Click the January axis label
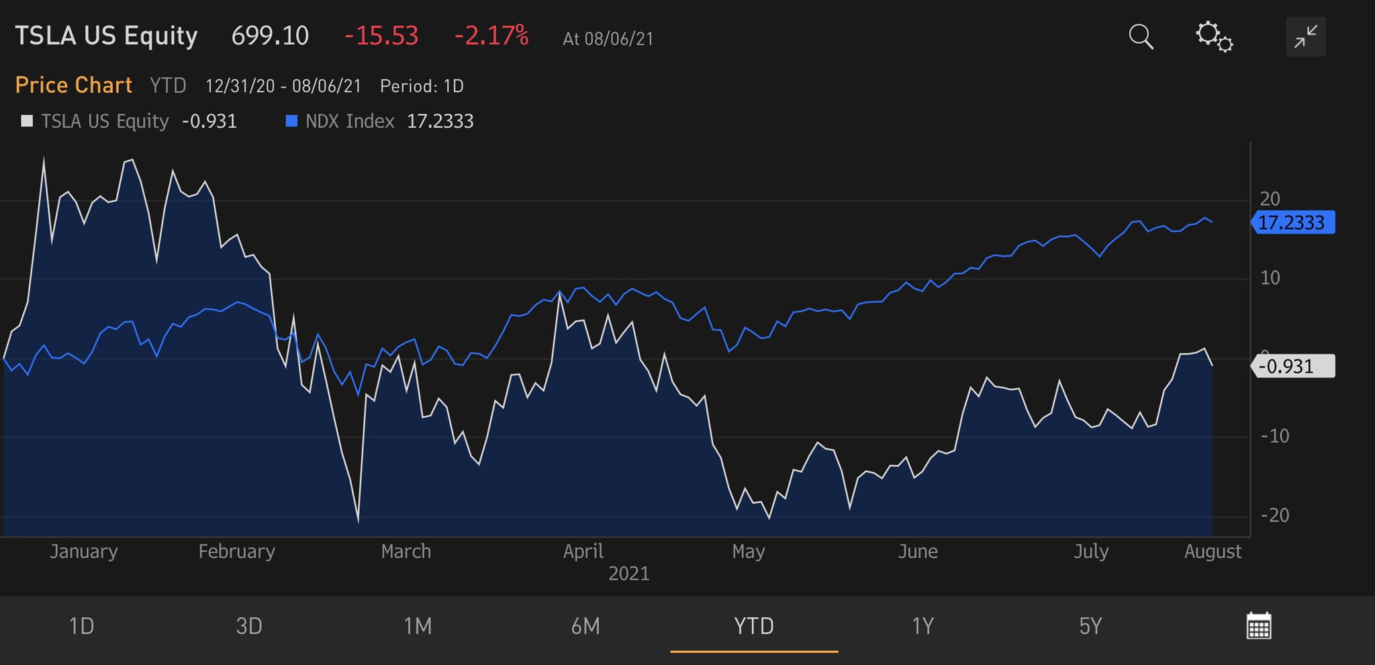This screenshot has height=665, width=1375. (x=84, y=551)
